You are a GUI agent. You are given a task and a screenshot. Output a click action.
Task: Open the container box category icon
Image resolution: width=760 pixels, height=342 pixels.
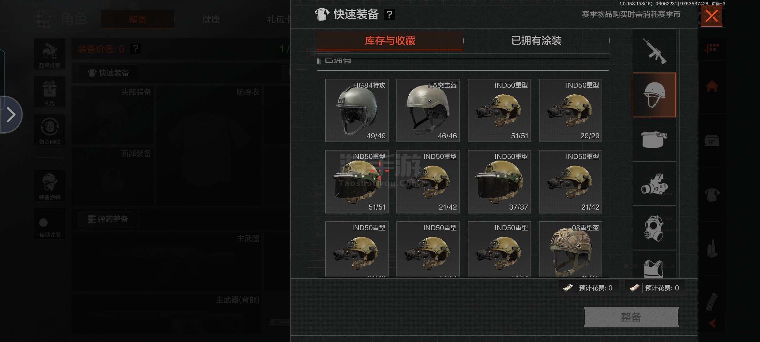(x=654, y=140)
